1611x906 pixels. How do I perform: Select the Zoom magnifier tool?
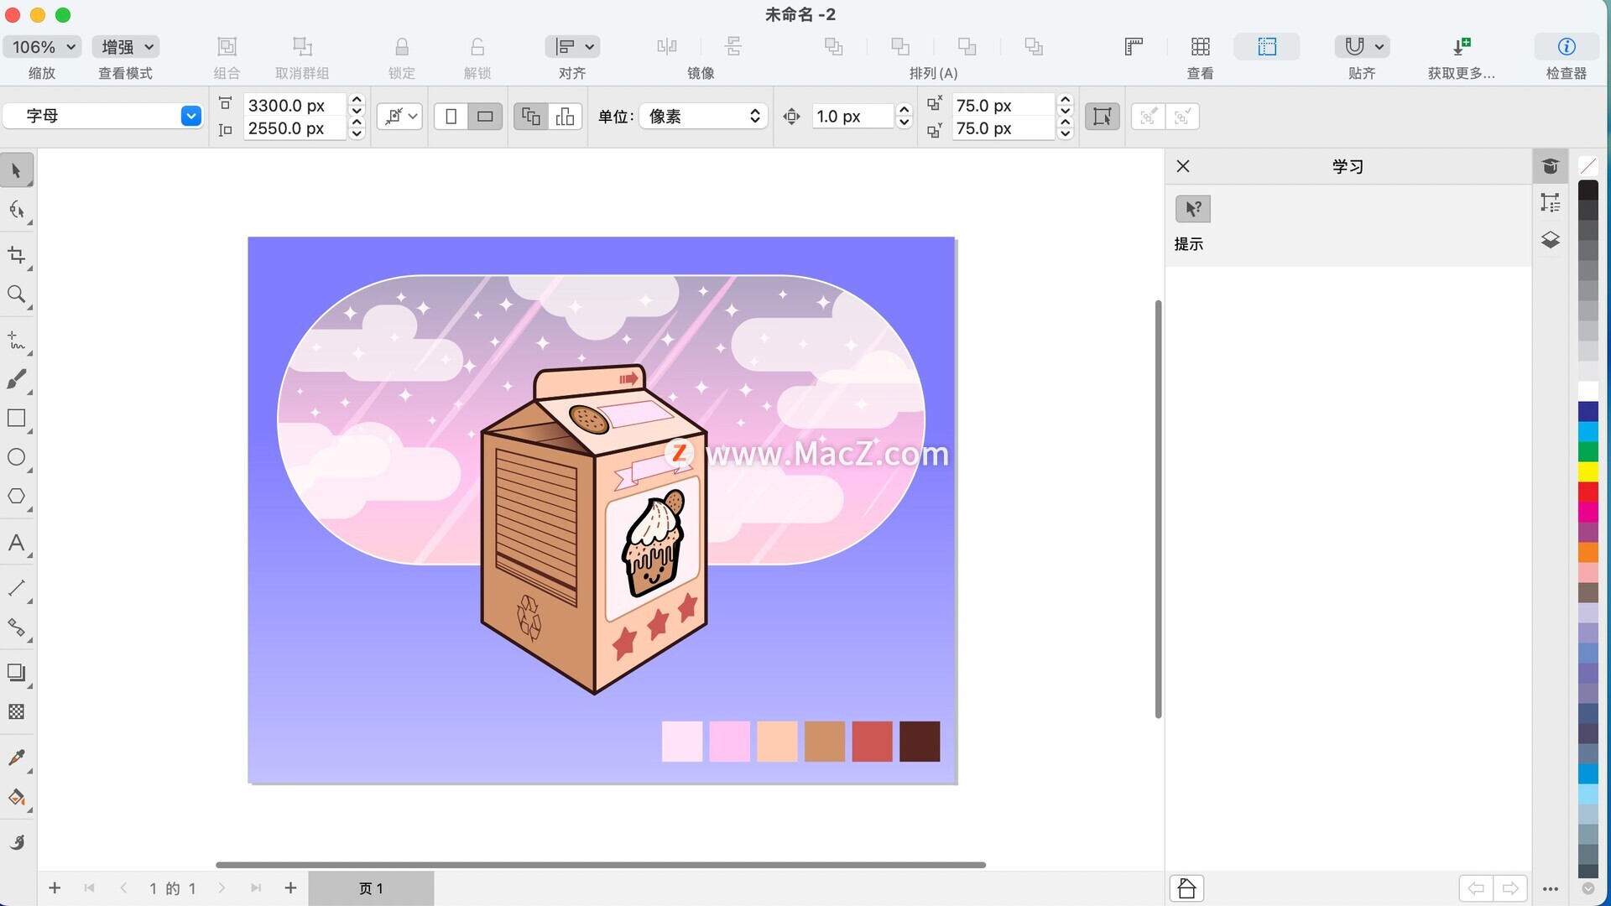point(16,294)
